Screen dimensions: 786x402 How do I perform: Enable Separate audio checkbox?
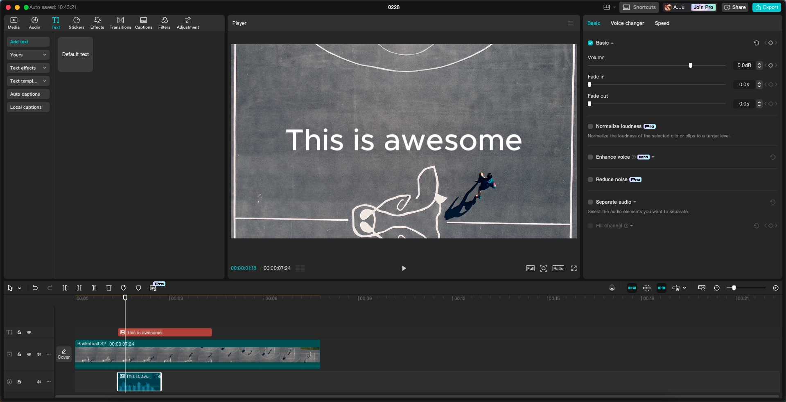(x=590, y=202)
